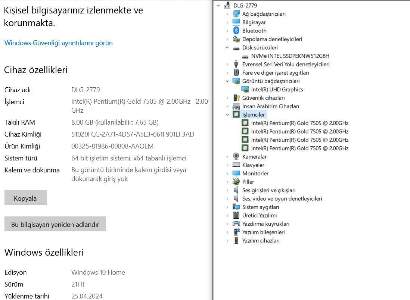The width and height of the screenshot is (410, 300).
Task: Expand the Kameralar node
Action: click(x=227, y=157)
